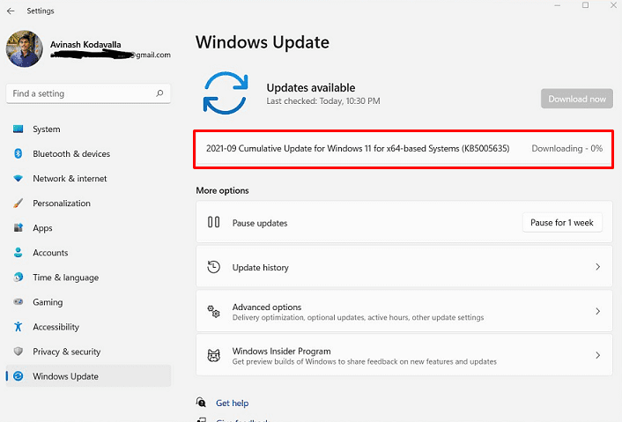Click the Last checked time text

click(x=323, y=101)
